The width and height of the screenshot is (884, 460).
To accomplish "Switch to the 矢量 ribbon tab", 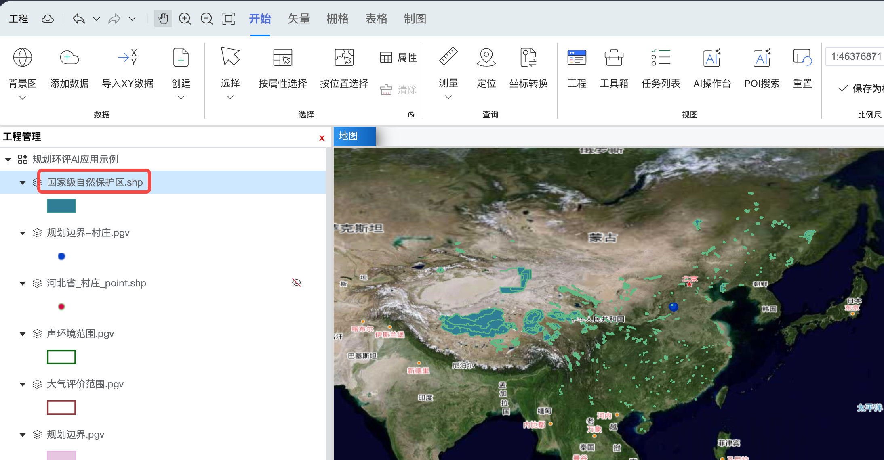I will (x=299, y=19).
